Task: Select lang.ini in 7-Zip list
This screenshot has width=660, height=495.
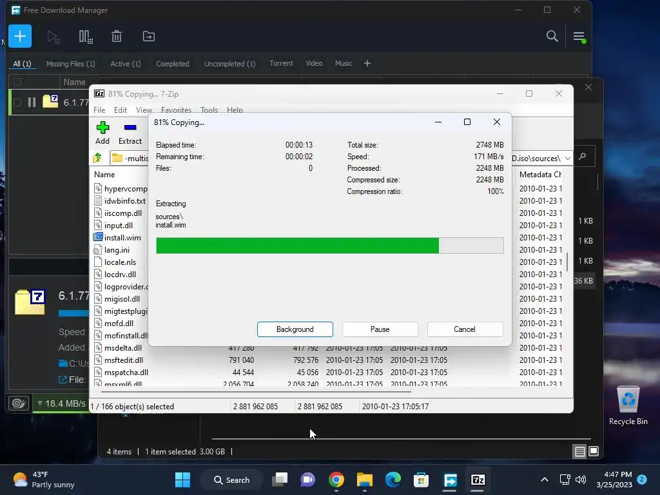Action: (112, 249)
